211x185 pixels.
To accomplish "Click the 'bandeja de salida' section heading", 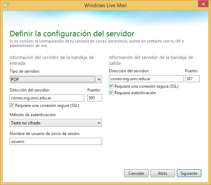I will pos(151,60).
